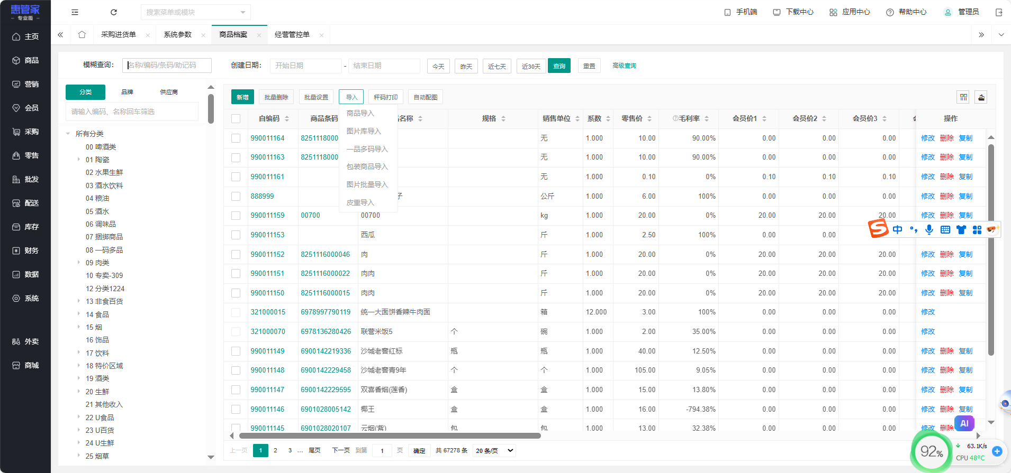Choose 商品导入 from the import menu
Screen dimensions: 1011x473
[360, 113]
